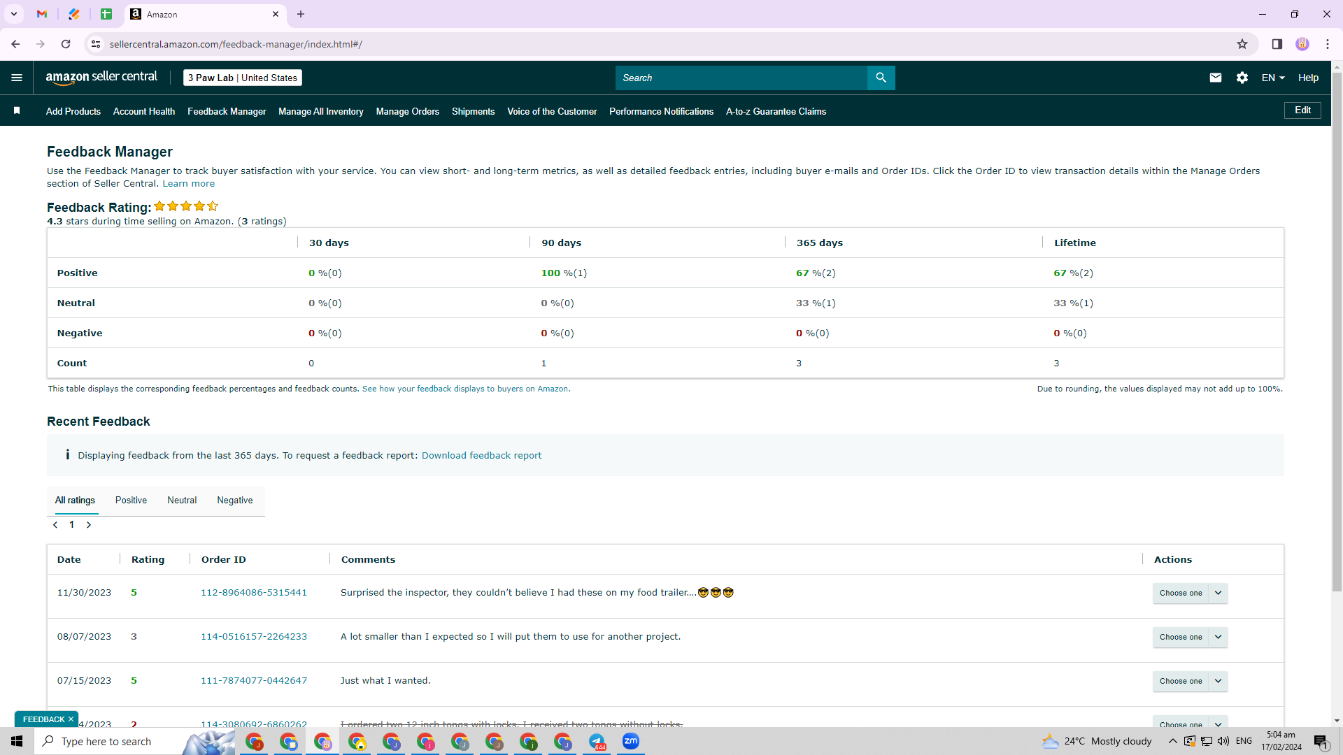Viewport: 1343px width, 755px height.
Task: Go to next feedback page arrow
Action: coord(89,525)
